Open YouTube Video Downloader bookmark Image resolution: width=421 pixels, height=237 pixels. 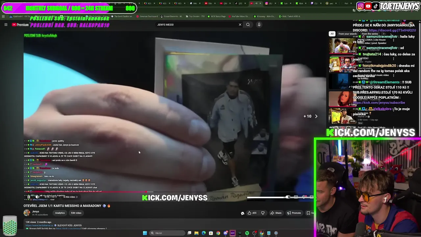pos(239,16)
